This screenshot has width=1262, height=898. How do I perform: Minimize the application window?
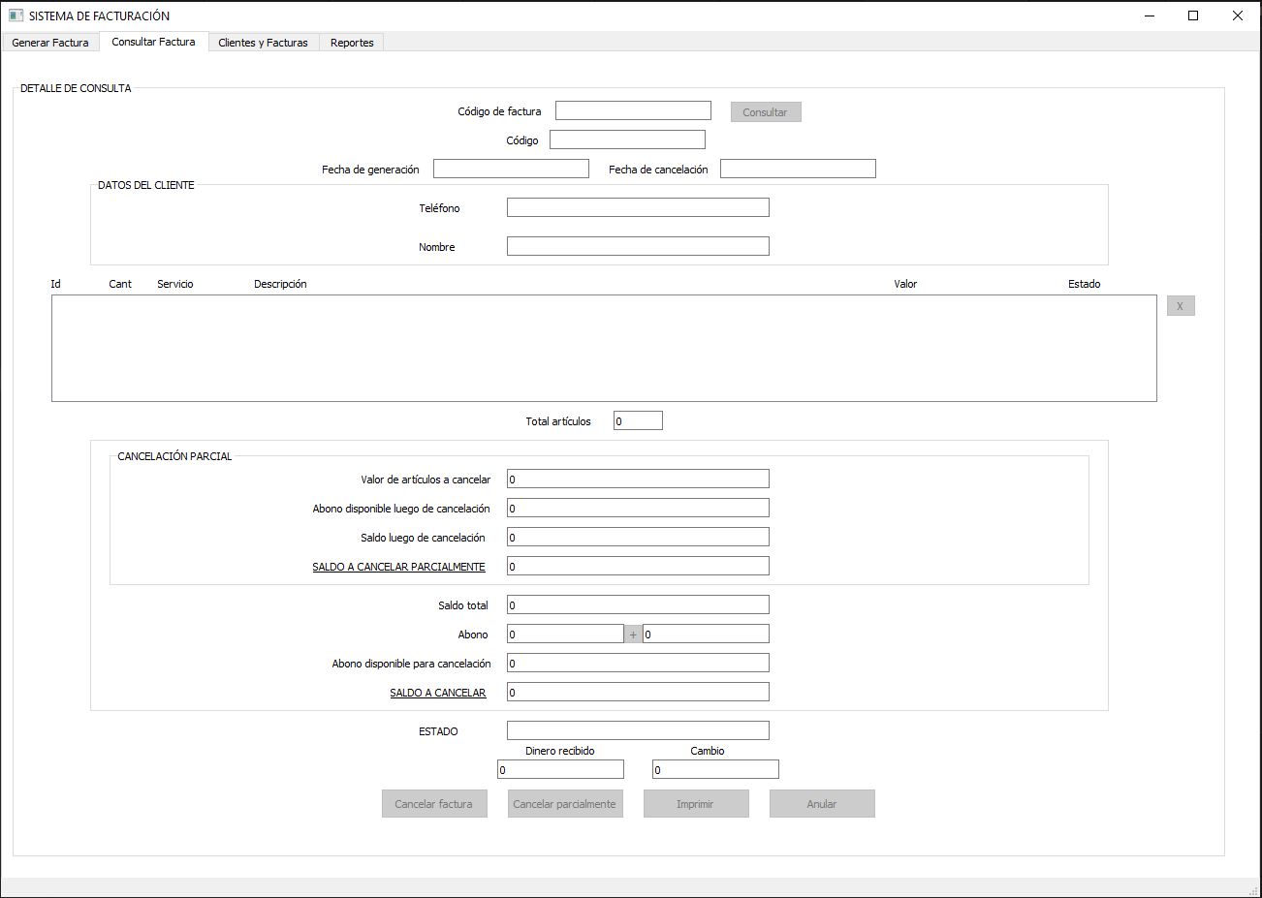[x=1149, y=15]
